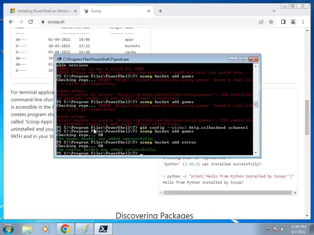Click the webpage scroll up arrow

[307, 31]
